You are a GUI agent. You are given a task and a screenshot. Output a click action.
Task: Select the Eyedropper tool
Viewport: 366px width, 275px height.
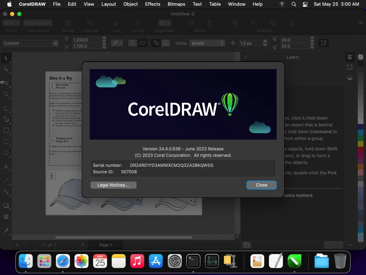tap(6, 231)
